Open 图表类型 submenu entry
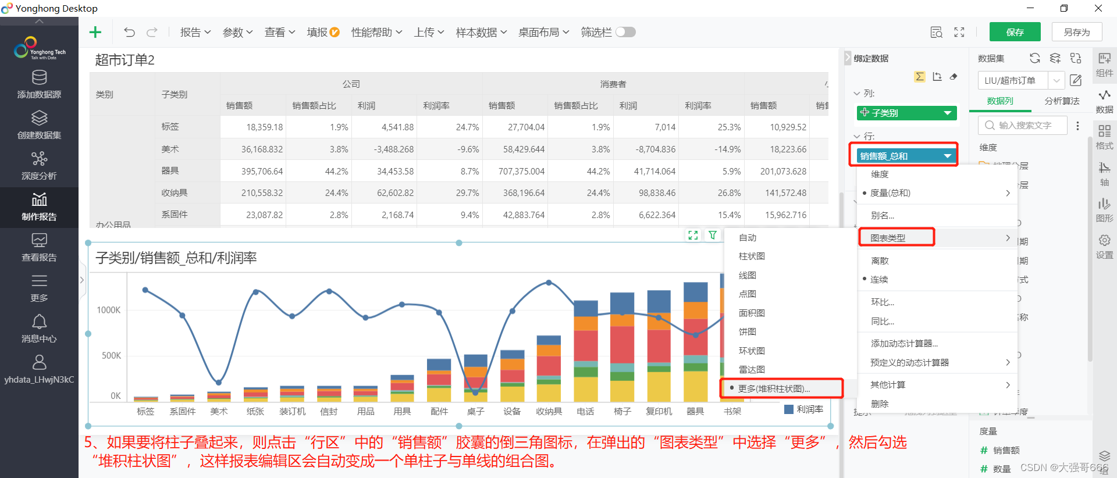Screen dimensions: 1117x478 pyautogui.click(x=937, y=238)
